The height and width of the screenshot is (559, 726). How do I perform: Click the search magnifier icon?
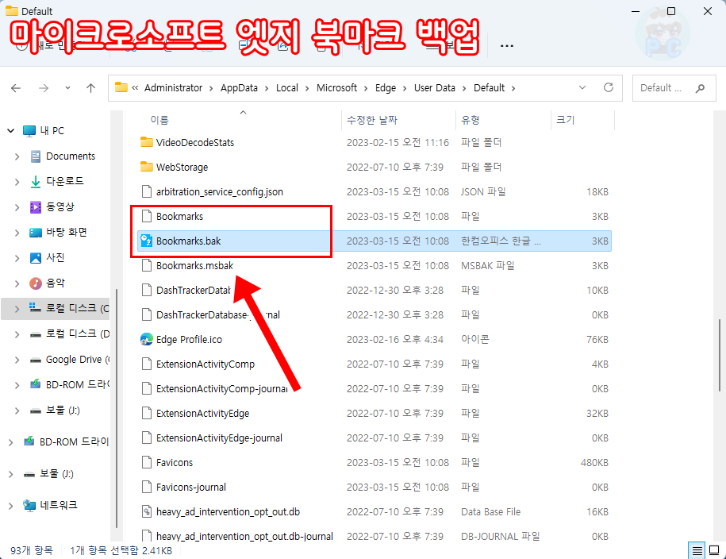(x=700, y=88)
